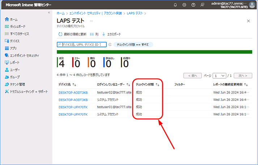Open DESKTOP-UFM70TK row for testuser01

pyautogui.click(x=73, y=107)
